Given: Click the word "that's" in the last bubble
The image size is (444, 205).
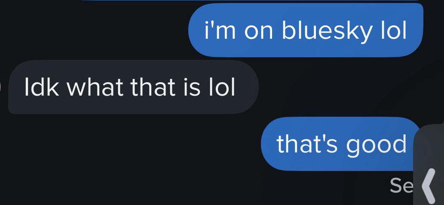Looking at the screenshot, I should coord(307,144).
